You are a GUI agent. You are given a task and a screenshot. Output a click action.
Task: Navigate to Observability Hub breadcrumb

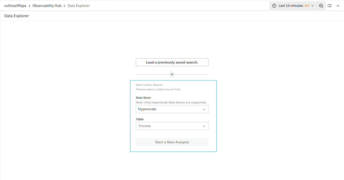(x=47, y=6)
